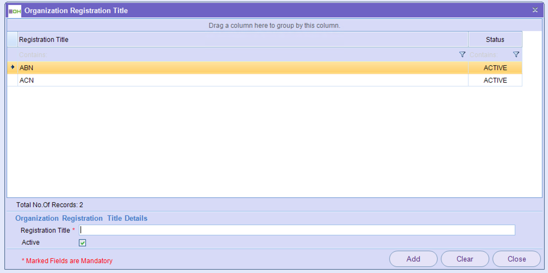Click the Registration Title 'Contains' filter box
The height and width of the screenshot is (273, 548).
pos(236,54)
